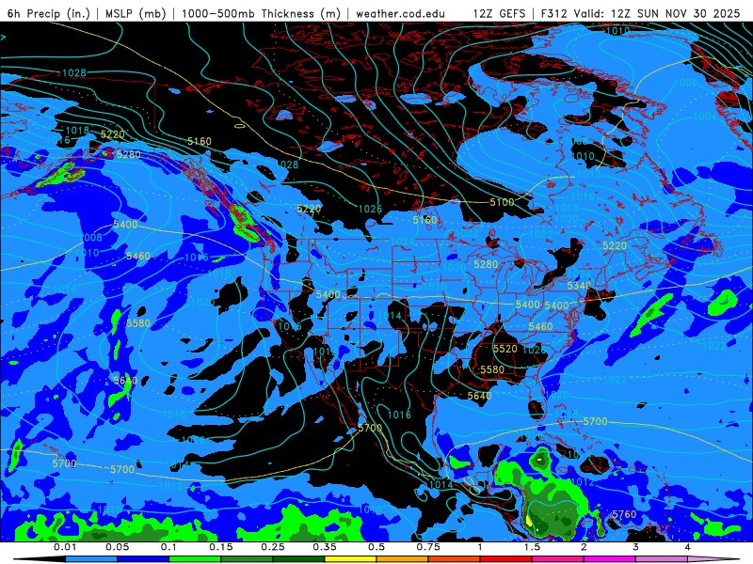
Task: Pick the yellow 0.35–0.5 legend swatch
Action: [350, 559]
